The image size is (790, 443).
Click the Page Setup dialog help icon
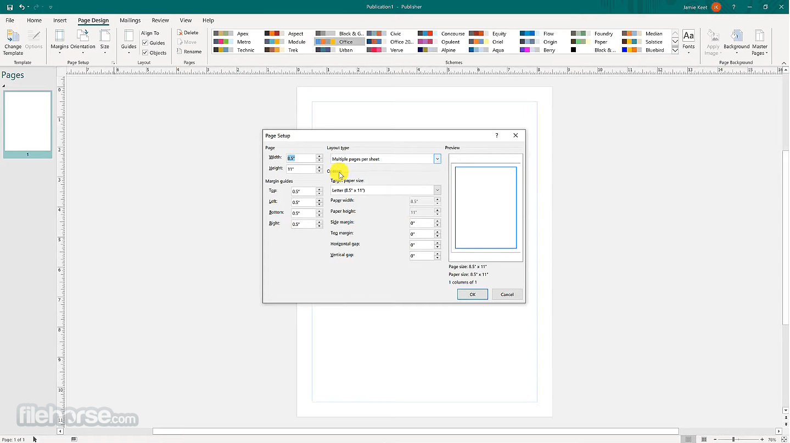[x=497, y=135]
